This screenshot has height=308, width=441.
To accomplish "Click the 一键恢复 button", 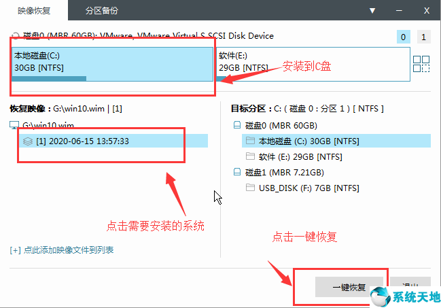I will point(349,287).
